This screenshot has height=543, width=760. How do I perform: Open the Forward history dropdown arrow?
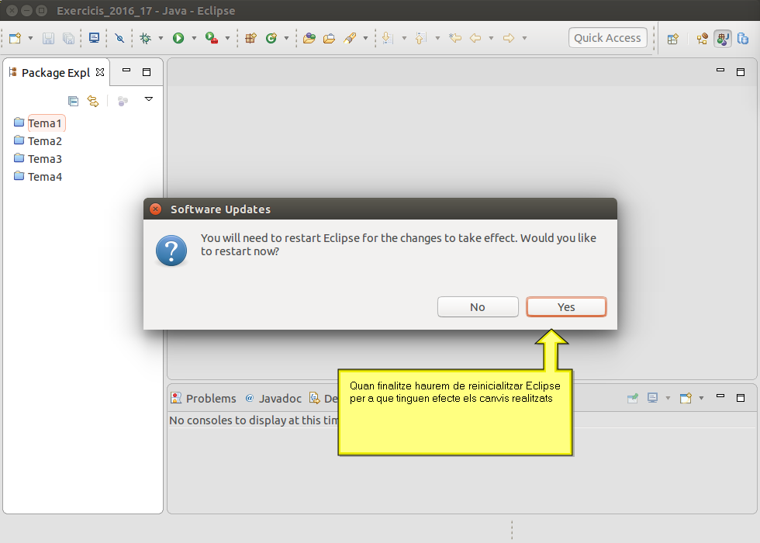(524, 38)
